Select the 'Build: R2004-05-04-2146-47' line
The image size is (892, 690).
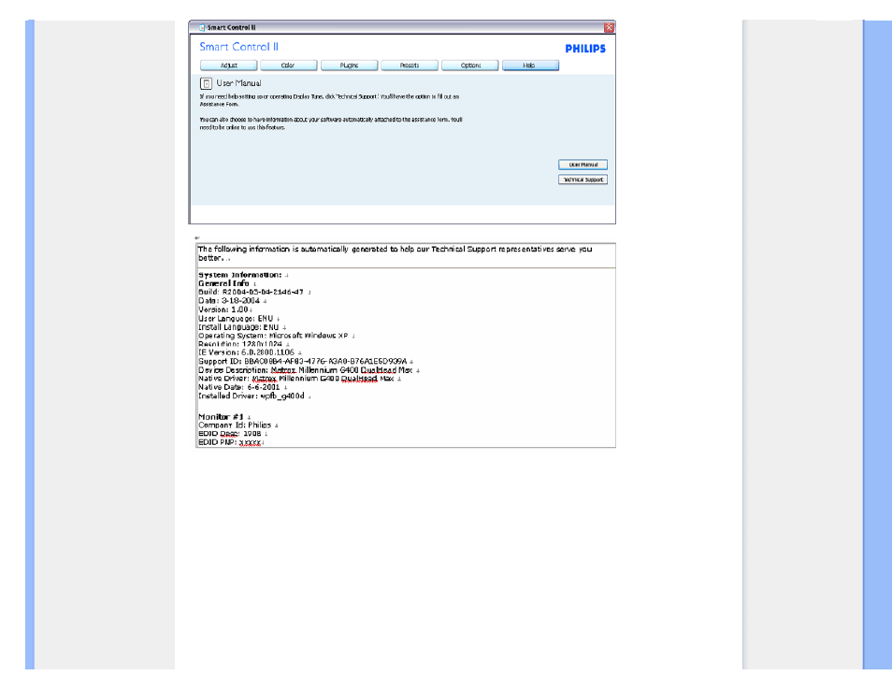coord(251,293)
